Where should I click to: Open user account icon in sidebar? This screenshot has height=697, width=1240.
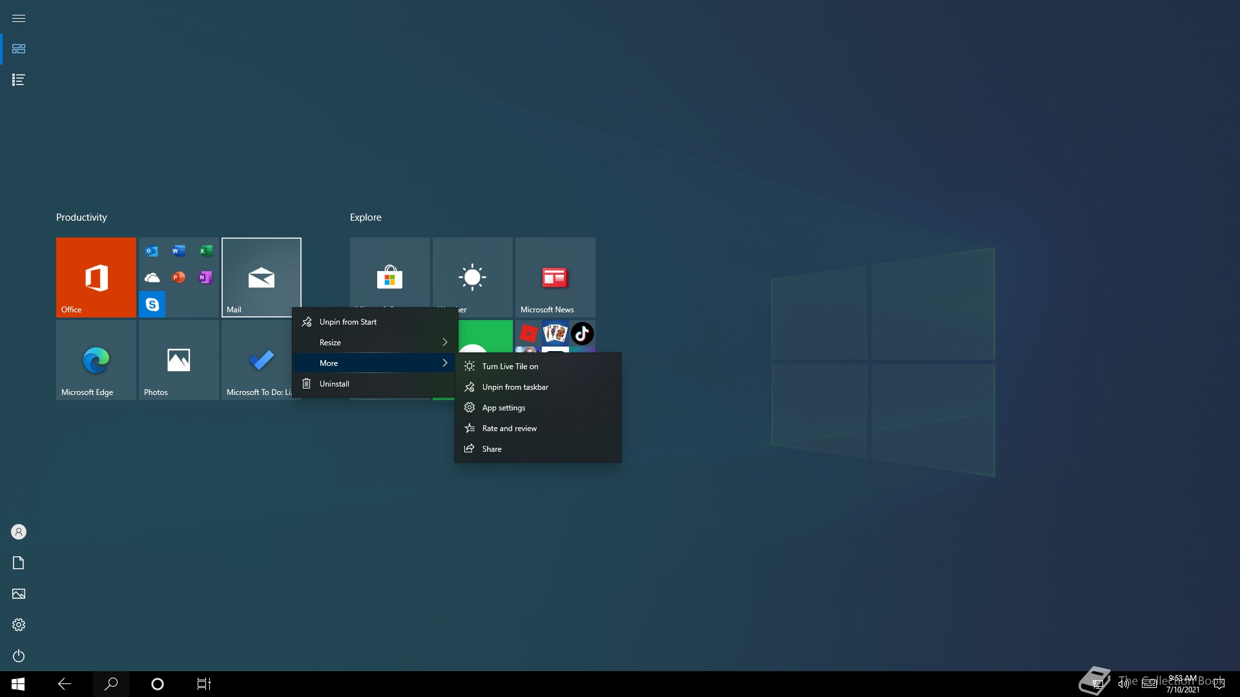[19, 532]
